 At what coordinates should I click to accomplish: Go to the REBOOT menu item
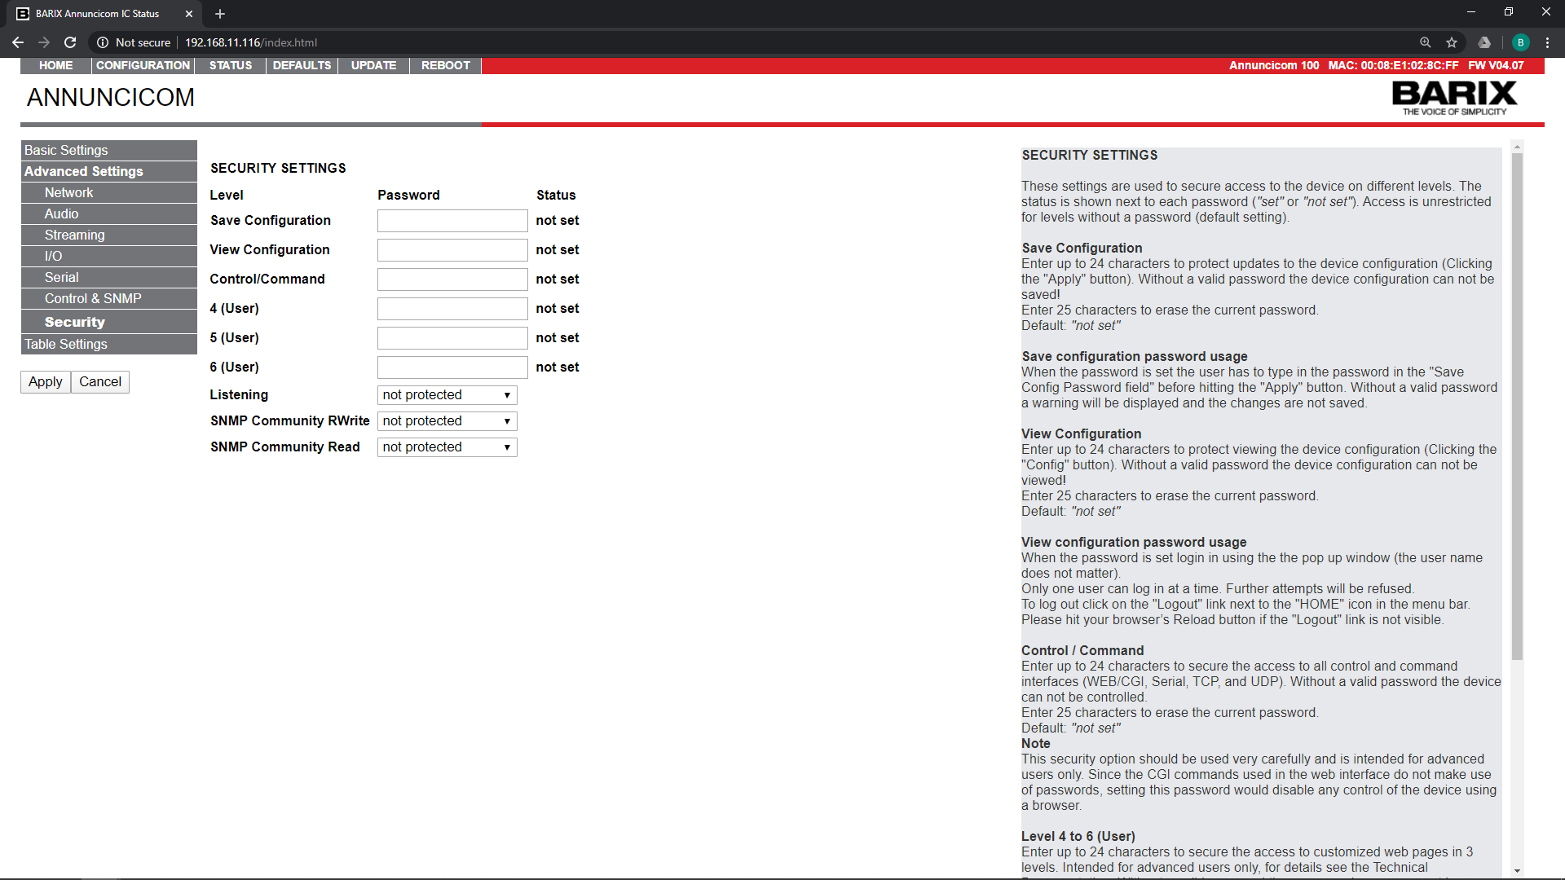[445, 65]
